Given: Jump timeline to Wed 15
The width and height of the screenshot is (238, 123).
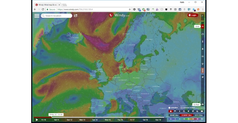Looking at the screenshot, I should [x=108, y=120].
